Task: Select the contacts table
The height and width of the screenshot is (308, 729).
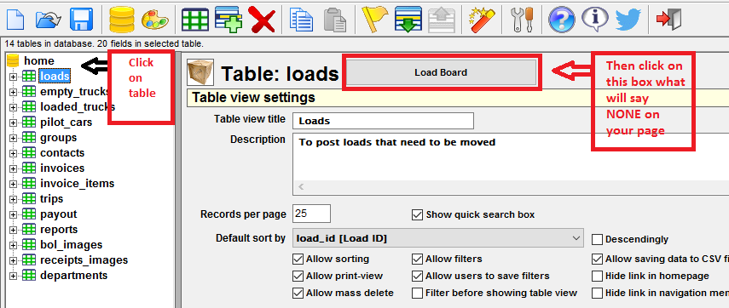Action: [x=62, y=153]
